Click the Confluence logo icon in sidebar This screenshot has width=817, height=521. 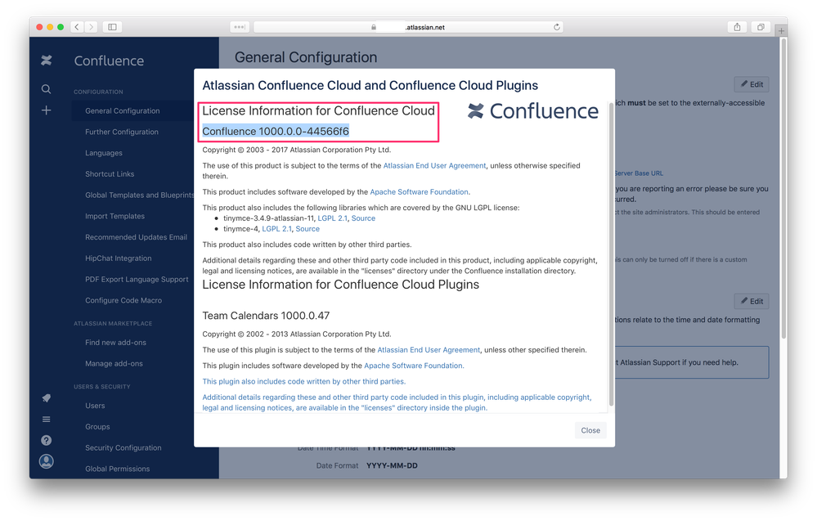click(47, 61)
